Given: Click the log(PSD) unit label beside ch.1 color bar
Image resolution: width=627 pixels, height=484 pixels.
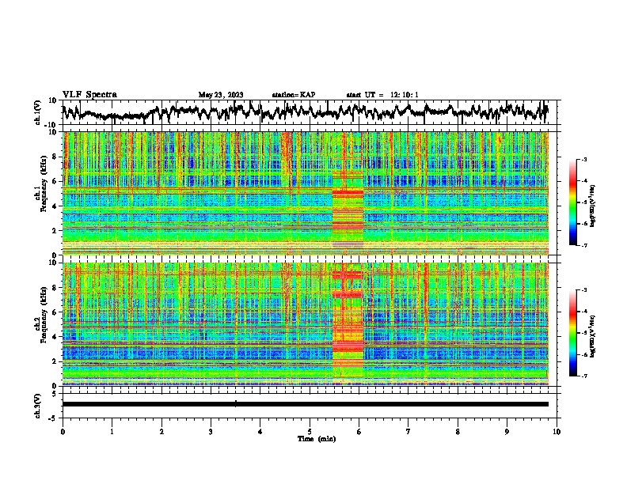Looking at the screenshot, I should coord(593,206).
